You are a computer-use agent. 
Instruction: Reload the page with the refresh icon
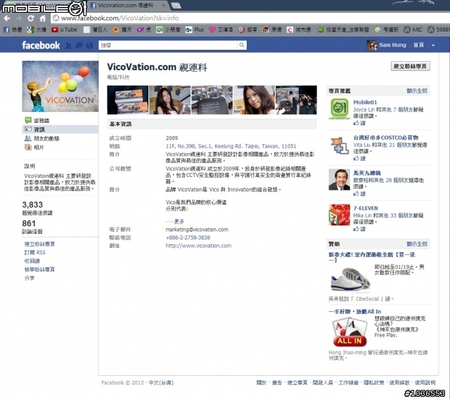tap(31, 18)
